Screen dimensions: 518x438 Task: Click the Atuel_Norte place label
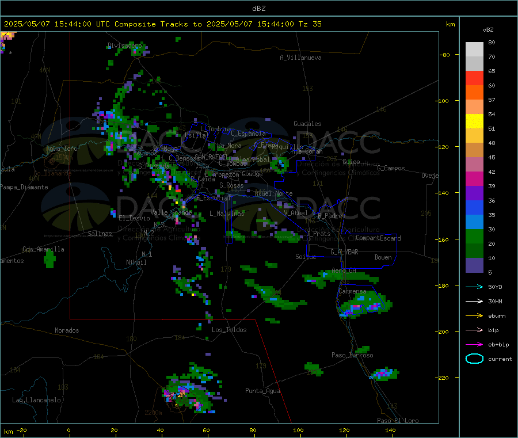pyautogui.click(x=273, y=193)
